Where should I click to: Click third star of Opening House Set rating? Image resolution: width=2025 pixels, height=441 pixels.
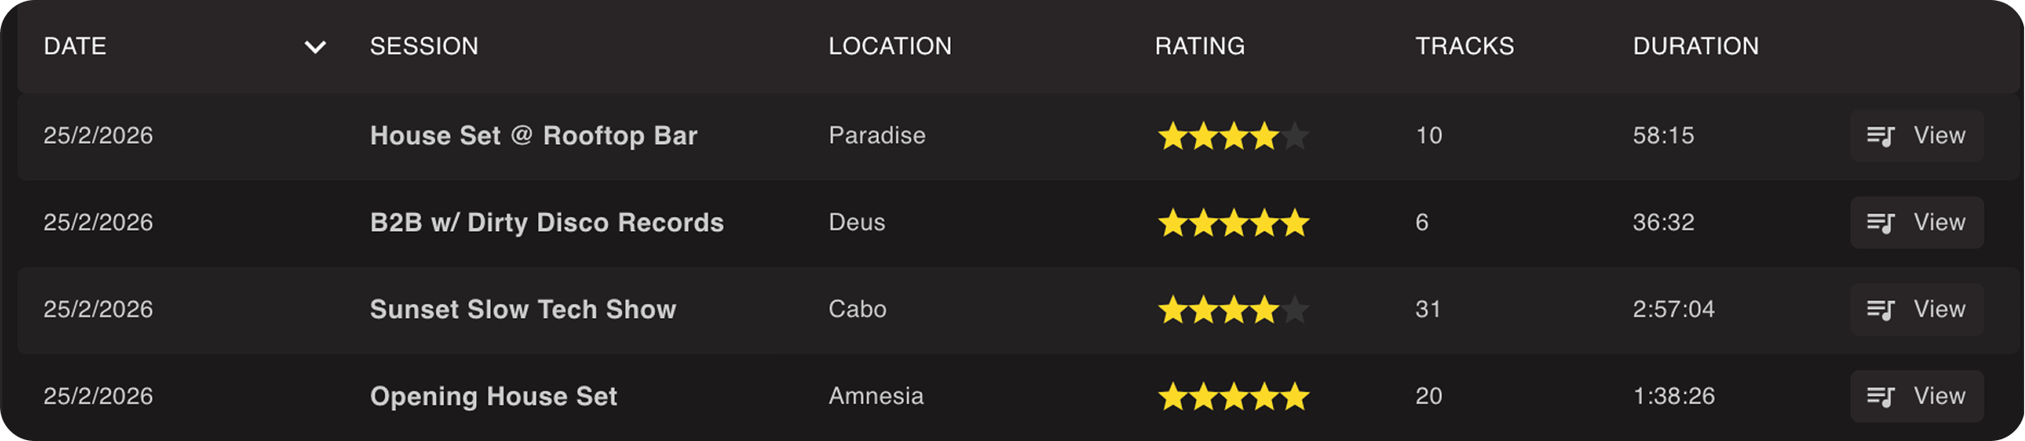(1234, 397)
